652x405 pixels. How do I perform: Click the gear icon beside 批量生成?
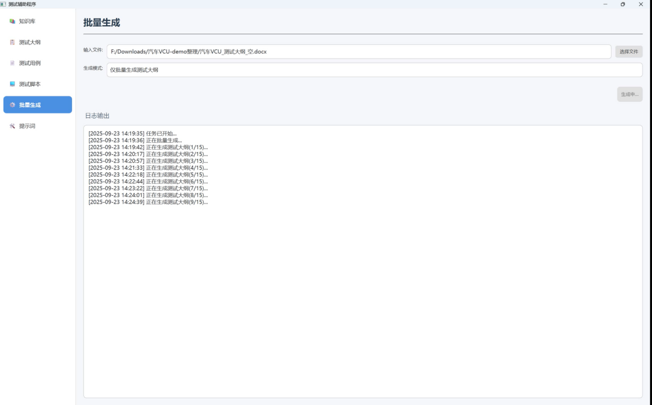(x=13, y=105)
